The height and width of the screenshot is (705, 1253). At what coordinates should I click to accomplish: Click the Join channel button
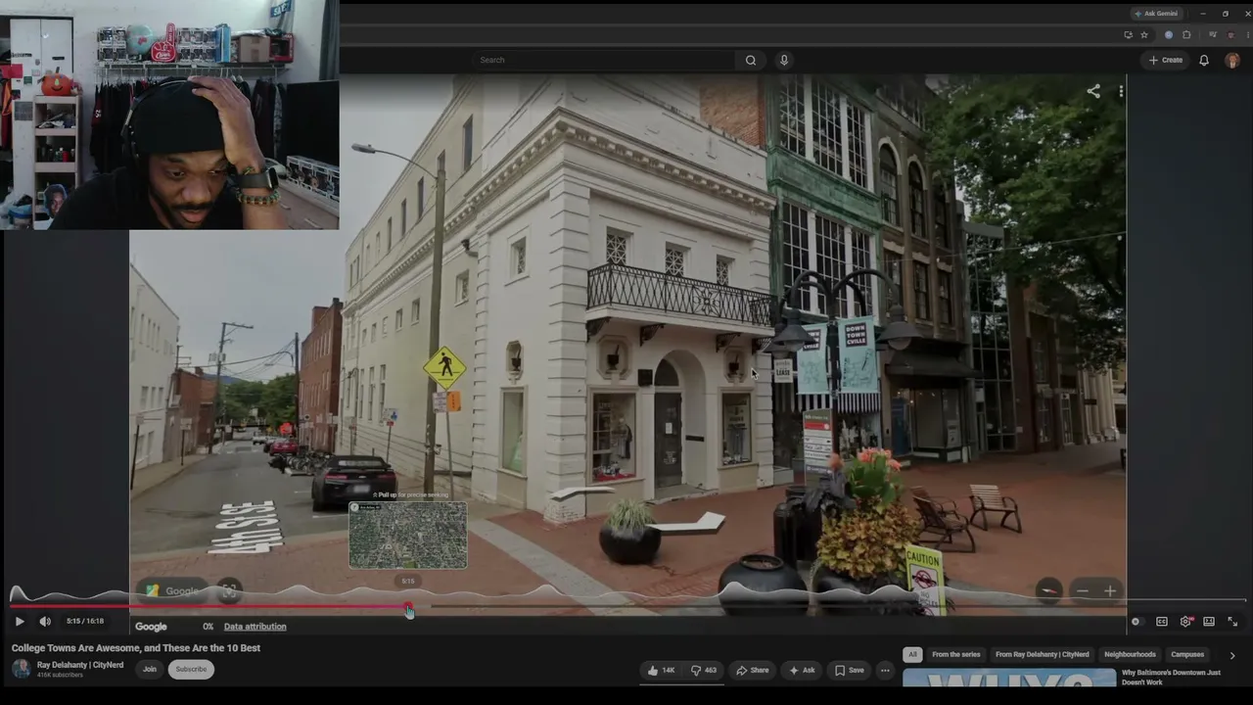coord(149,670)
